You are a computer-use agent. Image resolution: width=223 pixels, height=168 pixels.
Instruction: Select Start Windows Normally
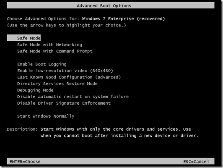46,116
